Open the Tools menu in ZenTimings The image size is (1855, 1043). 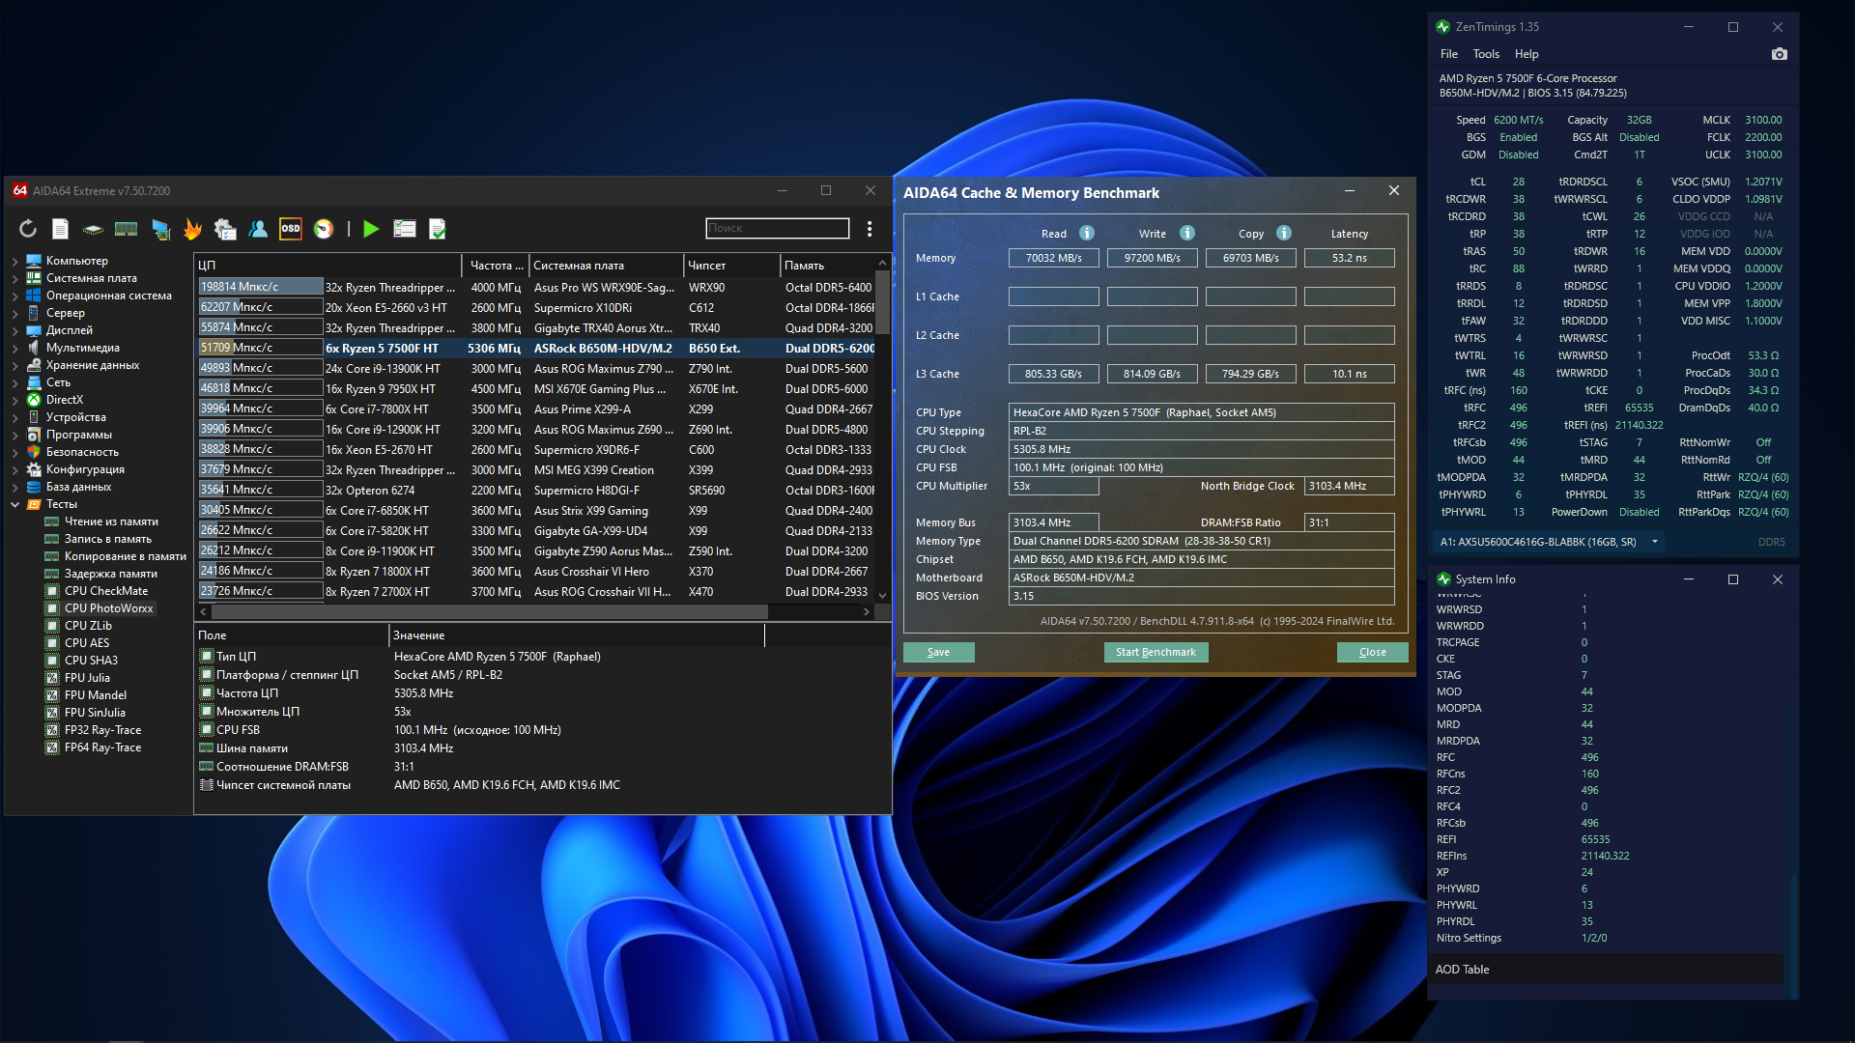(1485, 54)
